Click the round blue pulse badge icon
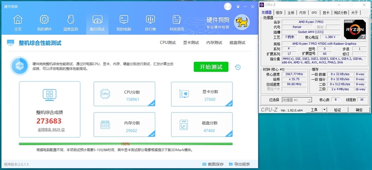Image resolution: width=372 pixels, height=170 pixels. coord(20,66)
